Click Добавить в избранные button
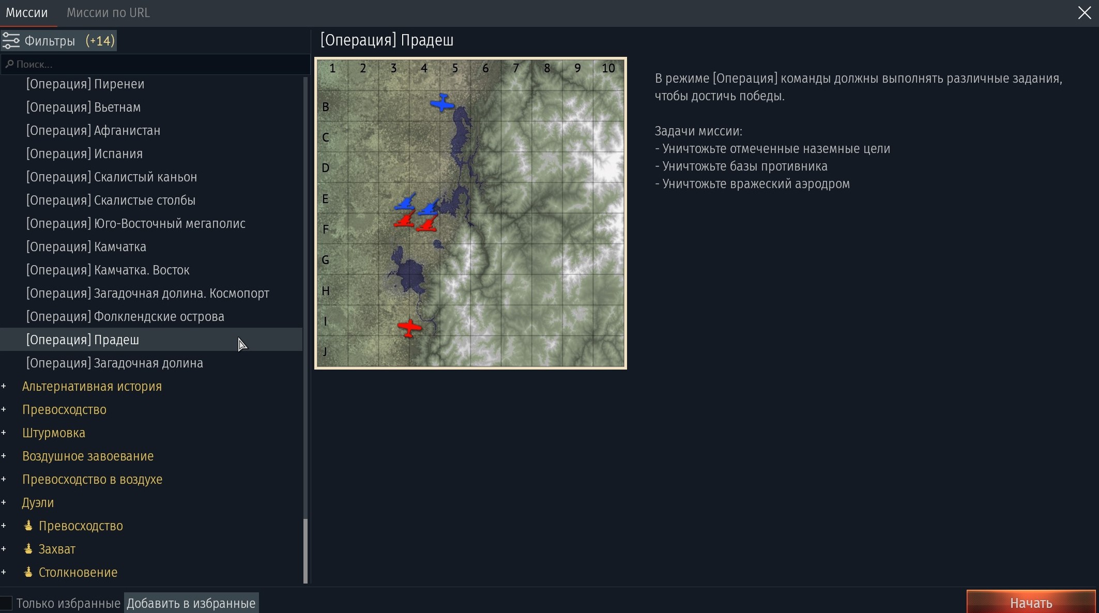The image size is (1099, 613). (x=191, y=603)
